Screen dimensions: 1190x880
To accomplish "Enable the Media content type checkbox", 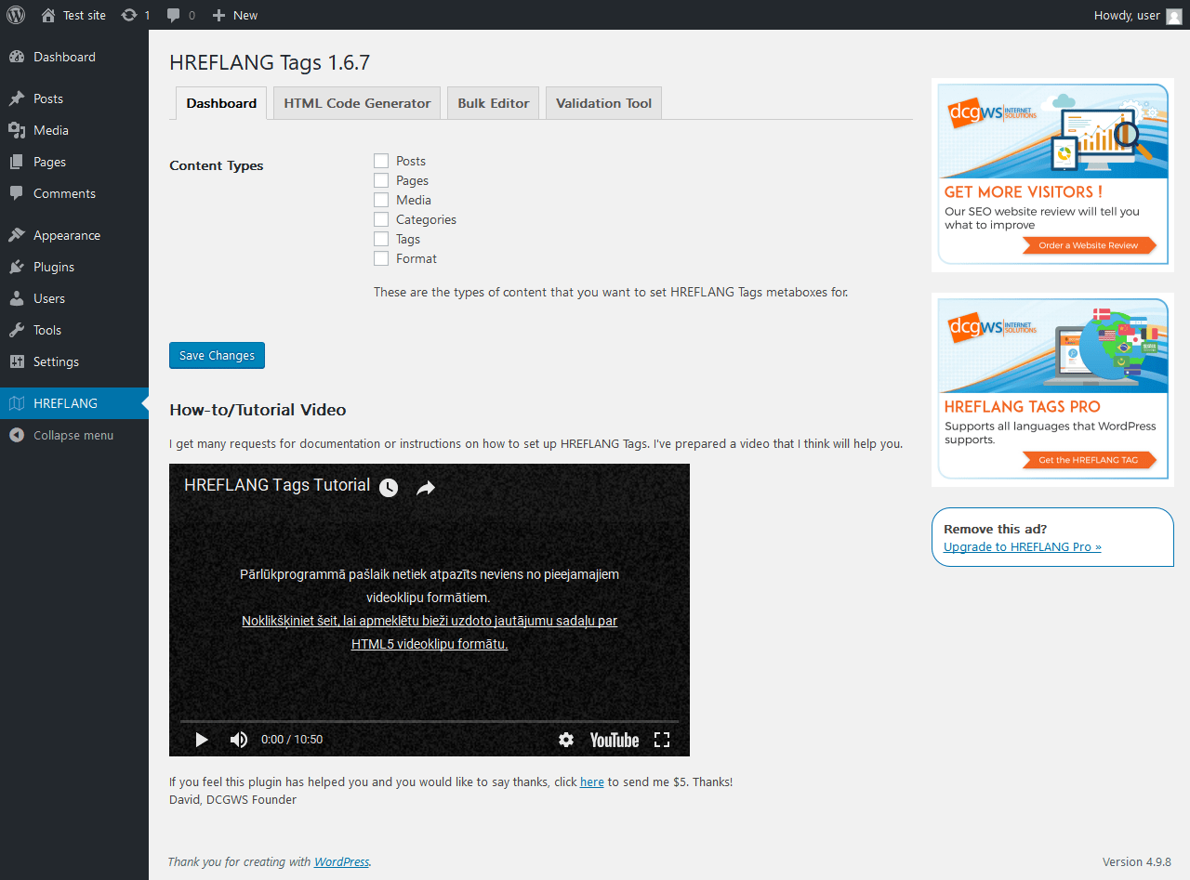I will point(381,200).
